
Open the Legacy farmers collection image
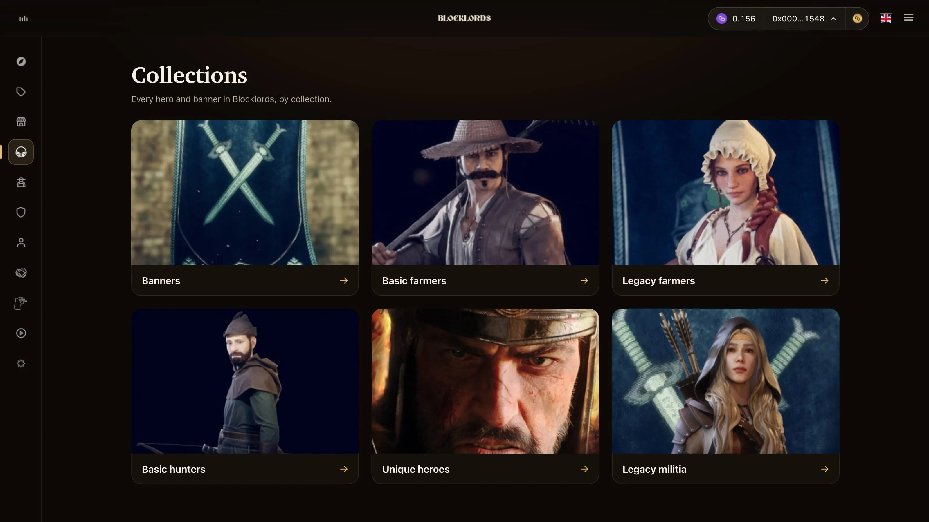click(725, 193)
